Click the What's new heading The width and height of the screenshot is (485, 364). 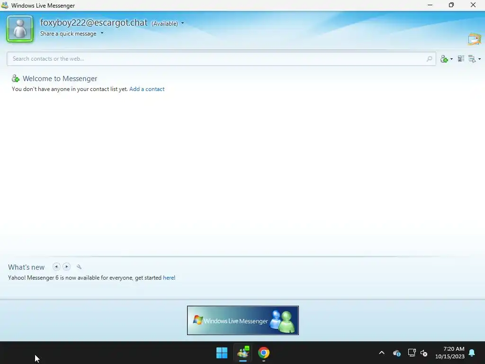pos(27,267)
